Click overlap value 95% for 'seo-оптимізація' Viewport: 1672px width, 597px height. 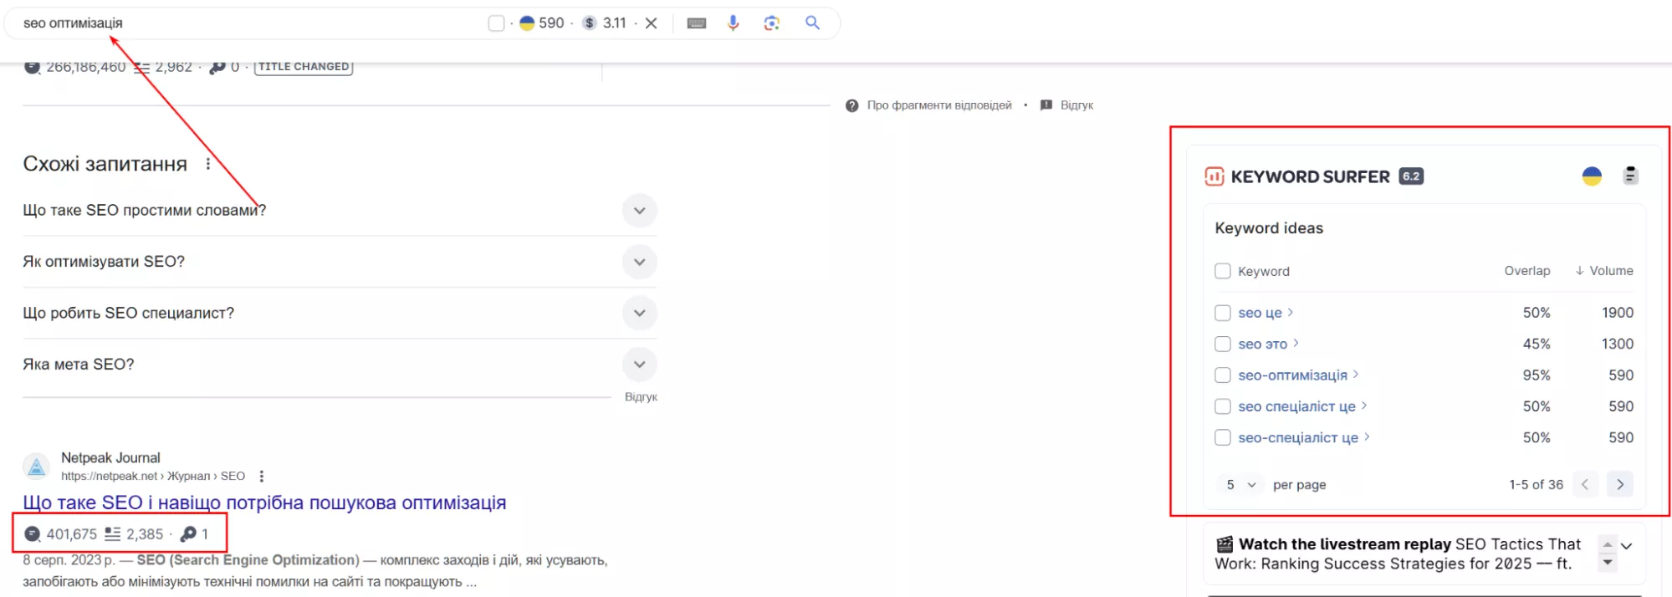click(x=1537, y=375)
